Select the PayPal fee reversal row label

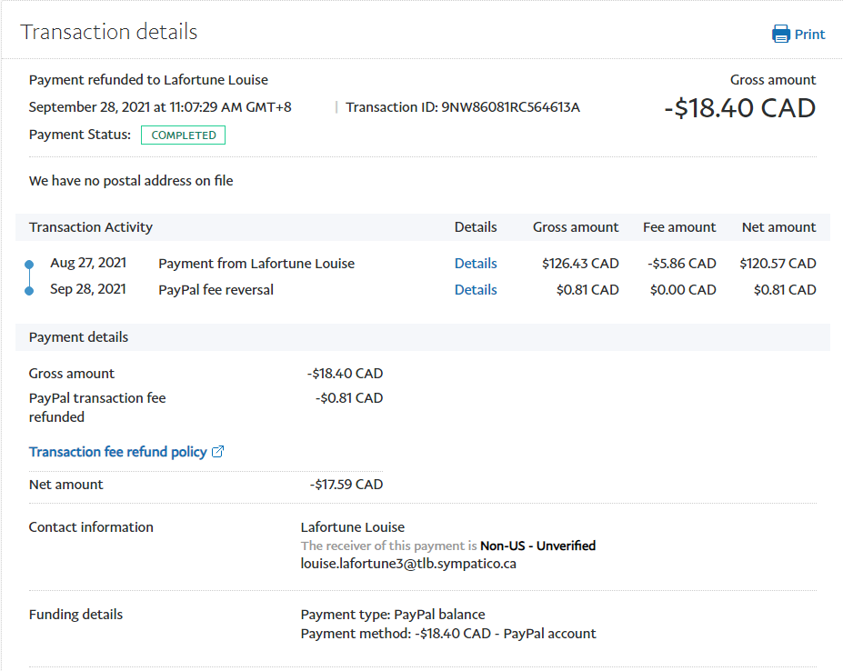coord(216,290)
